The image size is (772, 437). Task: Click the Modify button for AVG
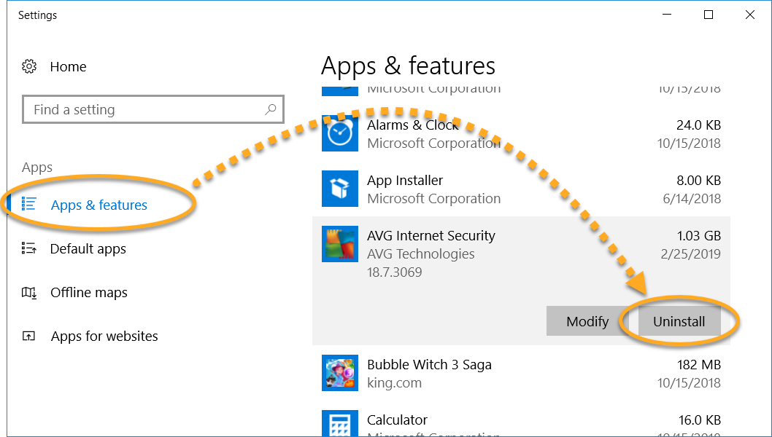[587, 321]
